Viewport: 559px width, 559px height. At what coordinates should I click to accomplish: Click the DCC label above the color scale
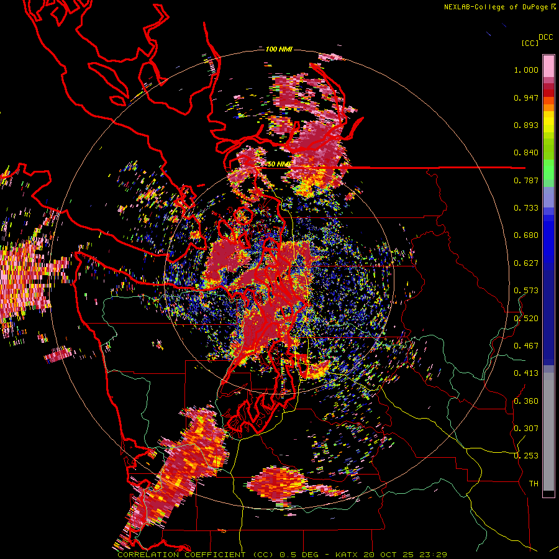[x=545, y=37]
